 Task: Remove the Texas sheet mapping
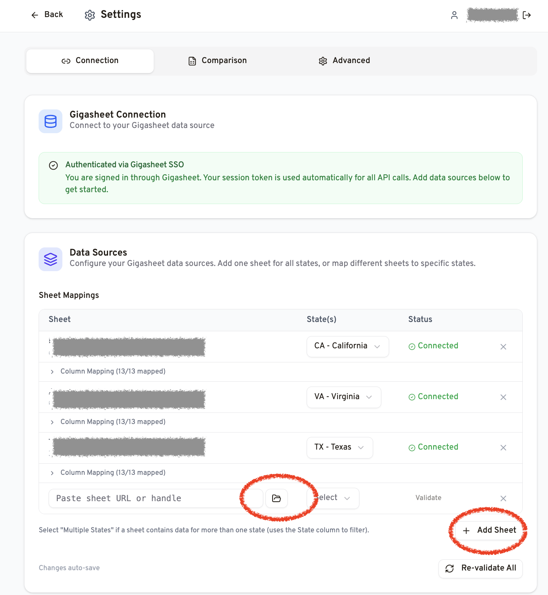pyautogui.click(x=503, y=448)
